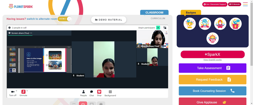Stop screen sharing
This screenshot has height=105, width=253.
(99, 93)
